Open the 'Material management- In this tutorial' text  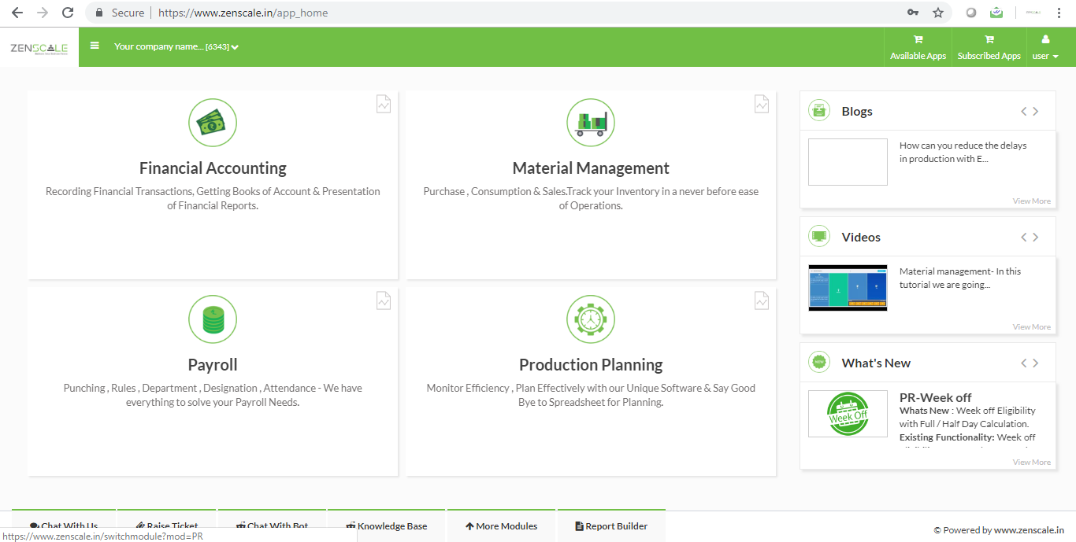[x=960, y=278]
